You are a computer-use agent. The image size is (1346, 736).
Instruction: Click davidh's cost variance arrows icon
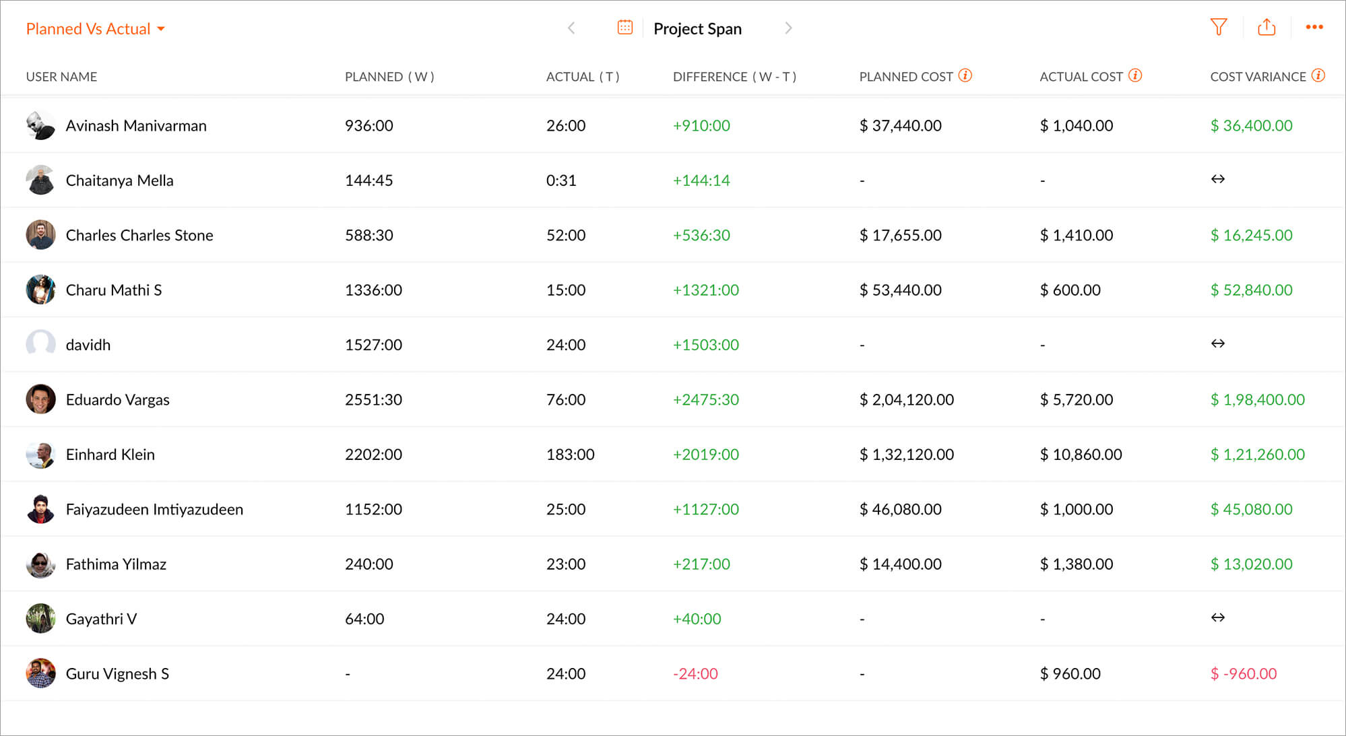point(1217,343)
